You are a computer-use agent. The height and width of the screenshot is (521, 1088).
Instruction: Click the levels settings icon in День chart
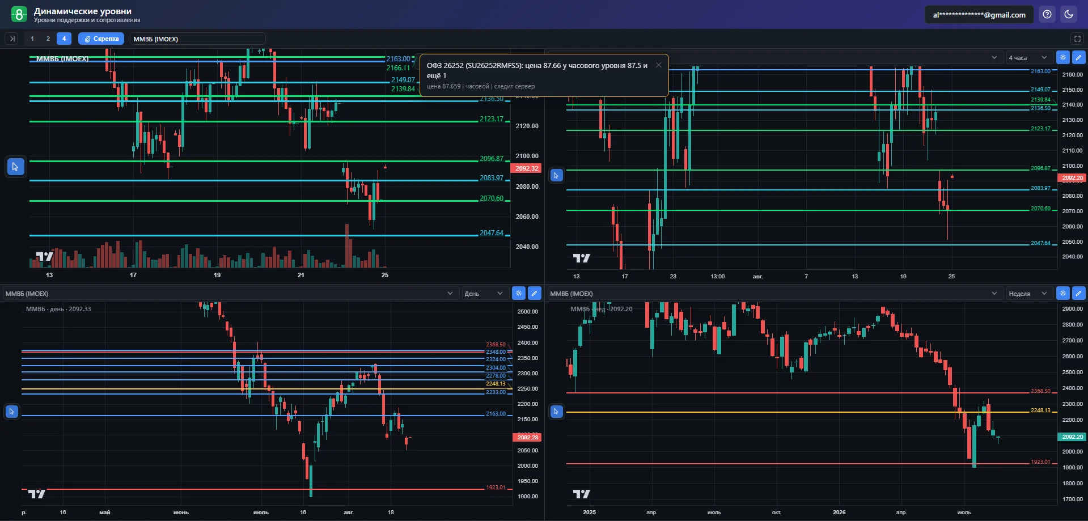(x=518, y=293)
